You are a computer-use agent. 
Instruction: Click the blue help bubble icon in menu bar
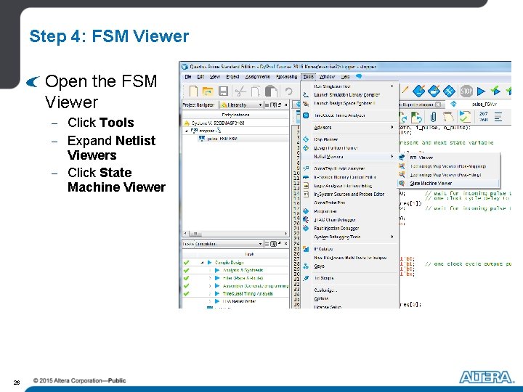point(359,76)
